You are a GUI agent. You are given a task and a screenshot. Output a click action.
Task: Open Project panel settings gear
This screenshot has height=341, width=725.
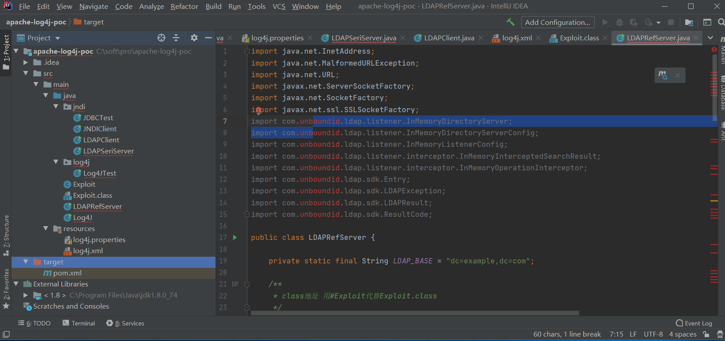[194, 38]
